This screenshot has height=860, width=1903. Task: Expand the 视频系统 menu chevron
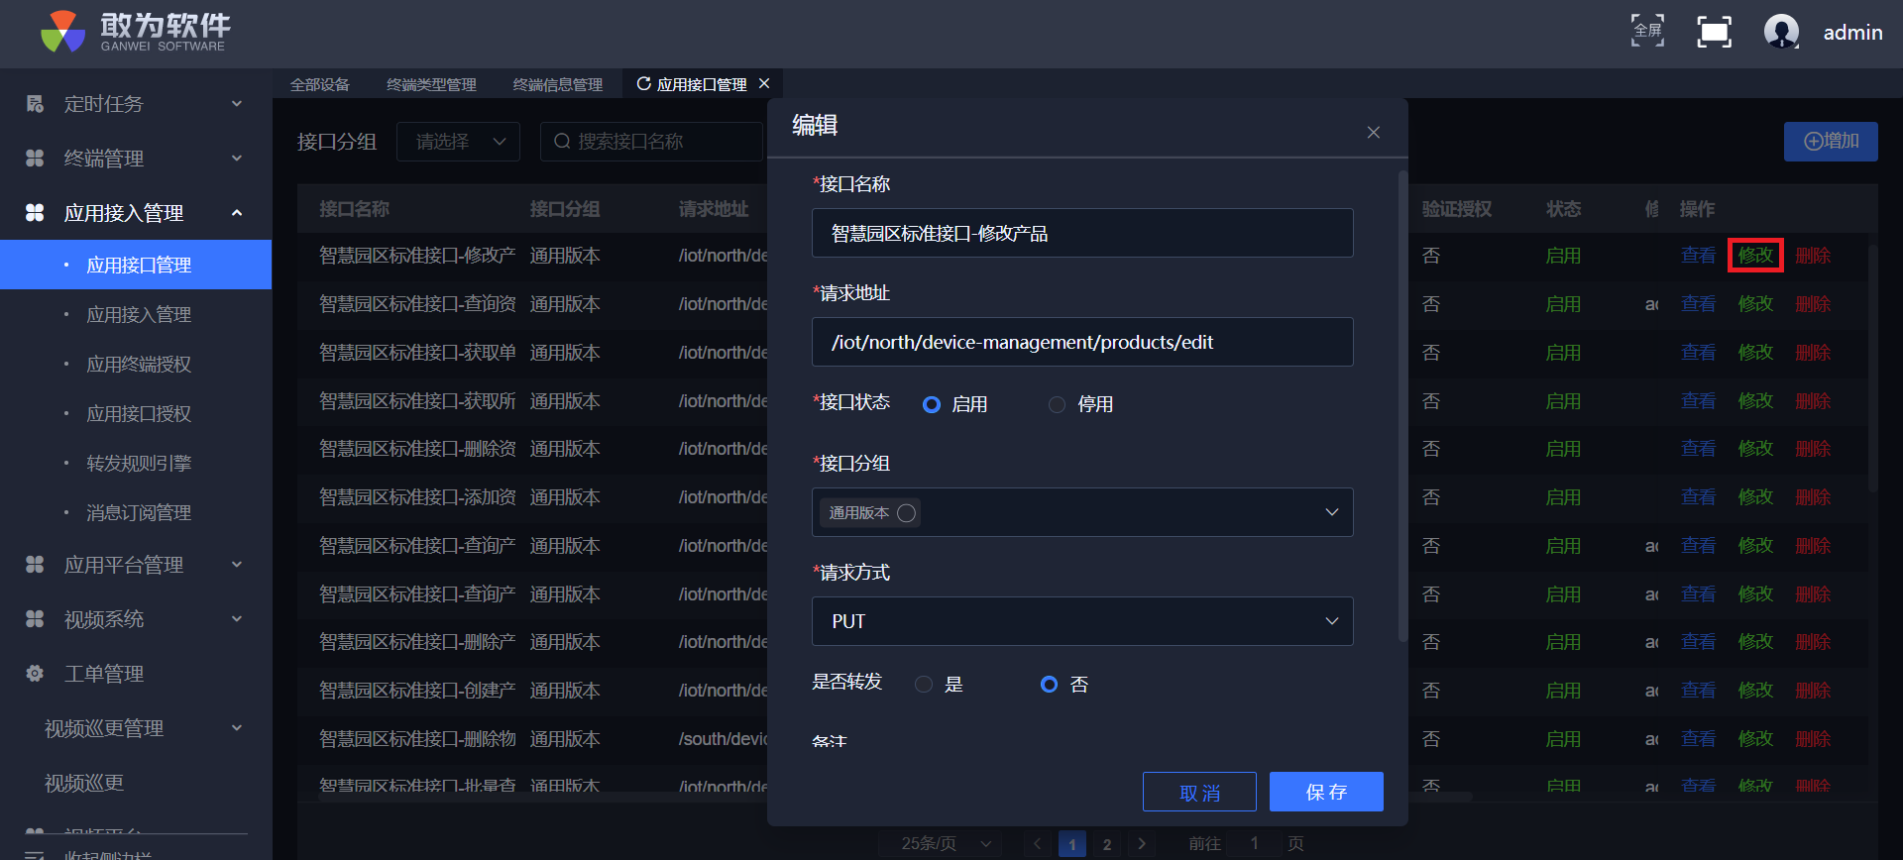coord(237,619)
